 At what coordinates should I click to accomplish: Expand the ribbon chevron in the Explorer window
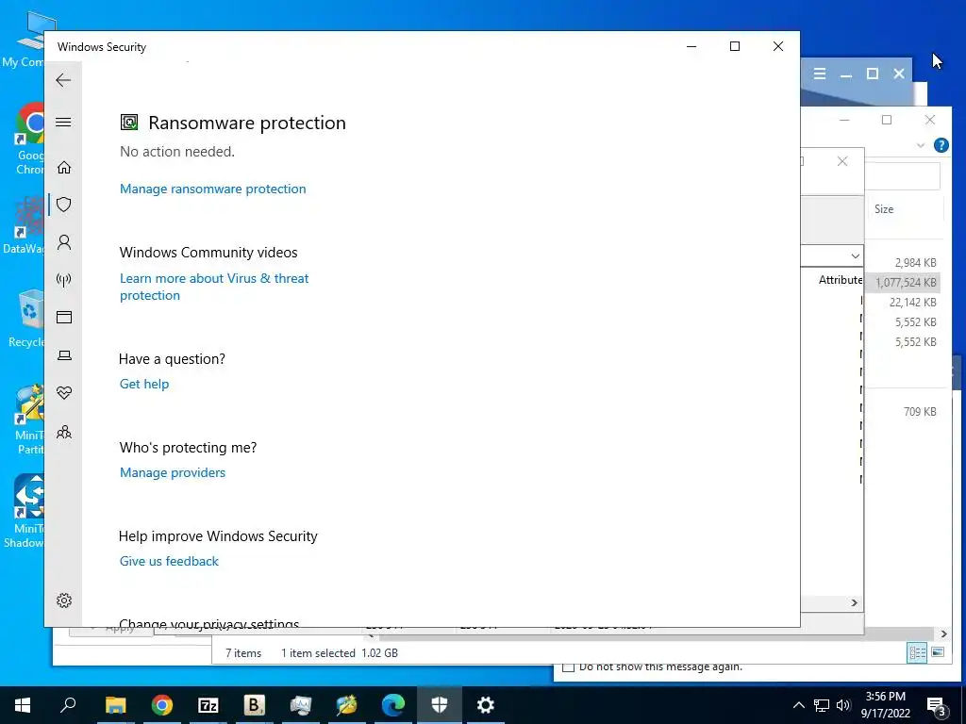click(921, 145)
